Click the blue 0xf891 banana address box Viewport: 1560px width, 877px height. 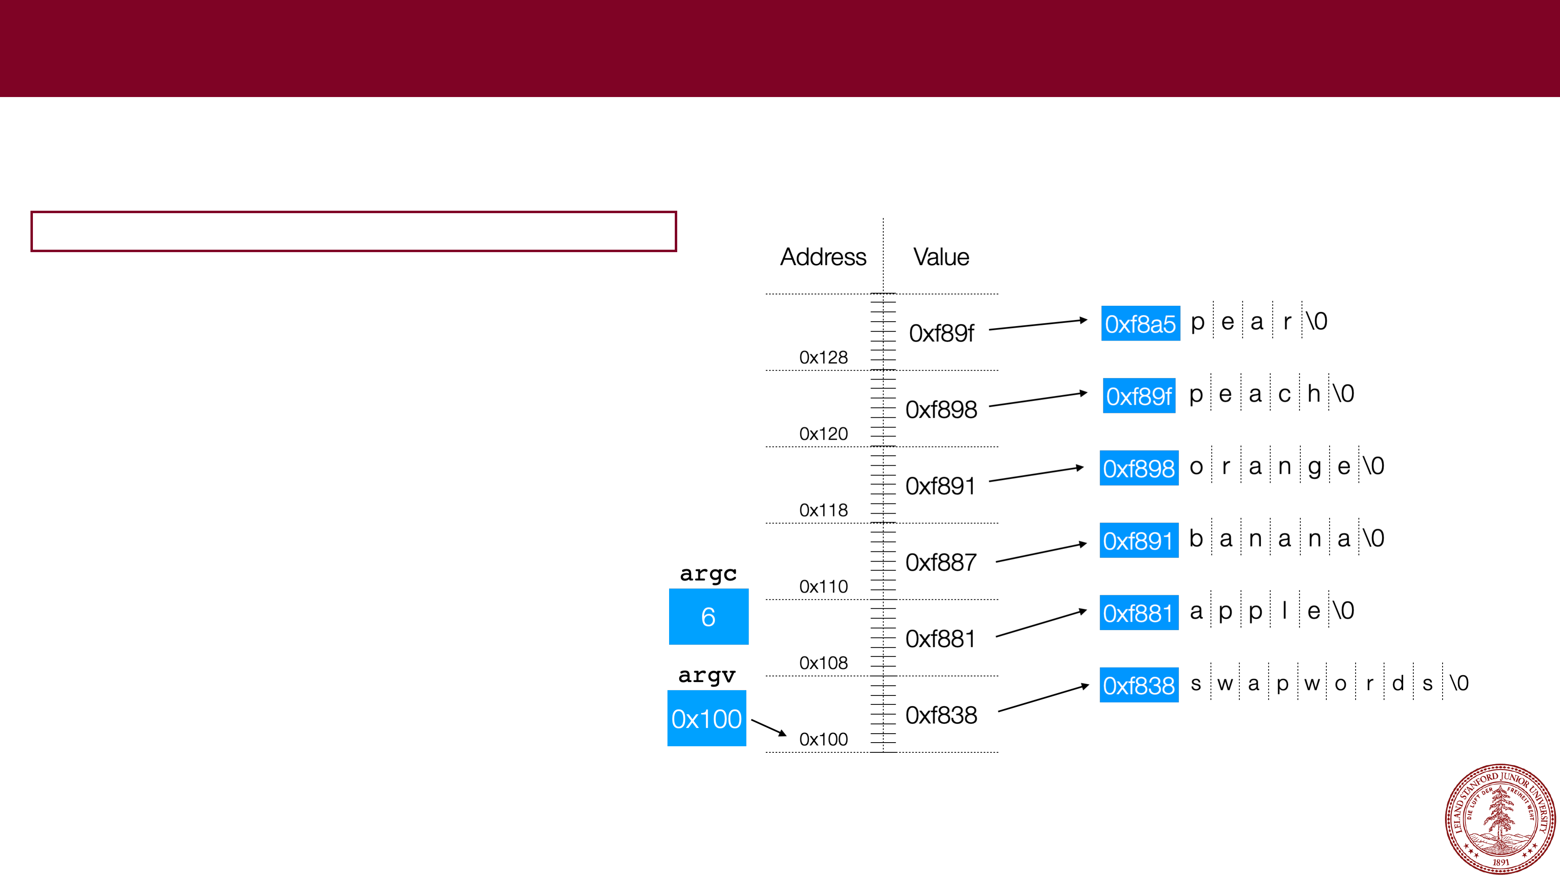click(1138, 540)
